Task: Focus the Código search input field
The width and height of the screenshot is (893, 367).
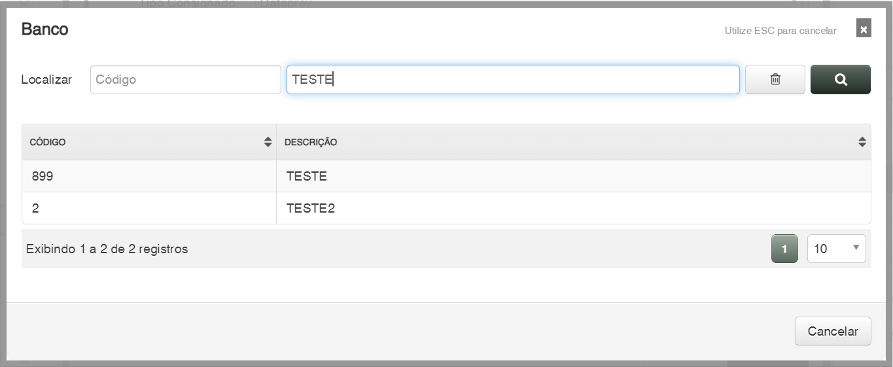Action: tap(185, 79)
